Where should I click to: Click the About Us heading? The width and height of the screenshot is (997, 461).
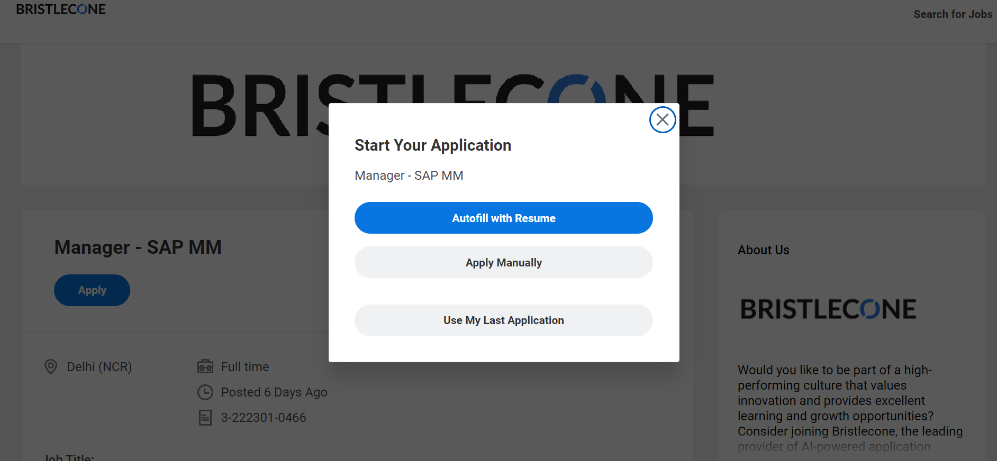click(764, 250)
